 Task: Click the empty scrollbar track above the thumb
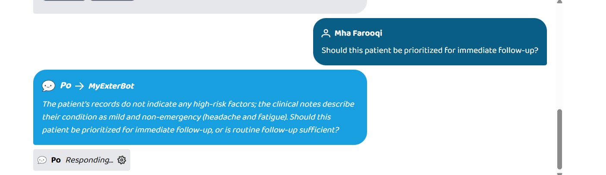pos(560,56)
